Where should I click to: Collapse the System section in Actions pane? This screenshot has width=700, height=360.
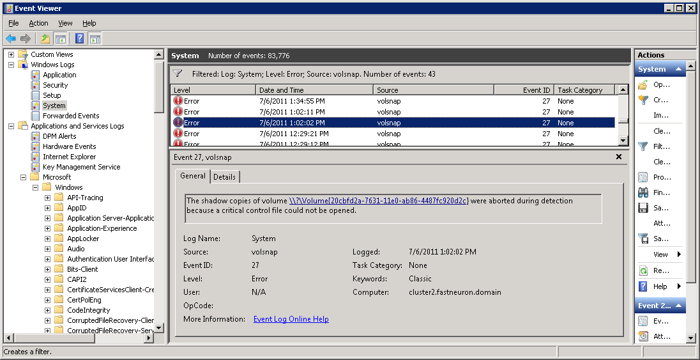click(x=678, y=69)
